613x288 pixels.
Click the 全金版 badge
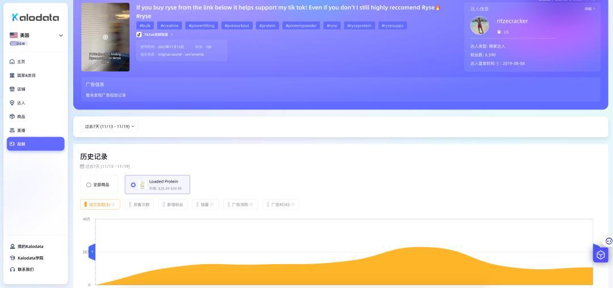[x=19, y=43]
